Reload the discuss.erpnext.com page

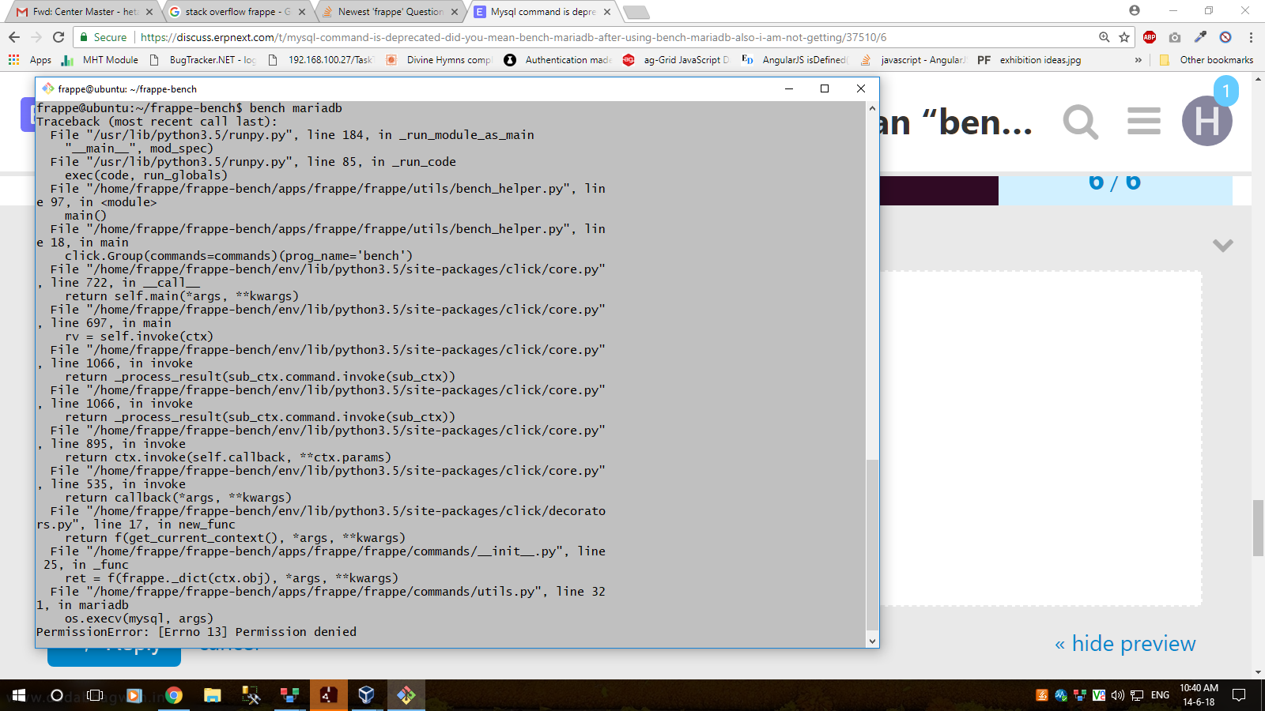pyautogui.click(x=59, y=37)
